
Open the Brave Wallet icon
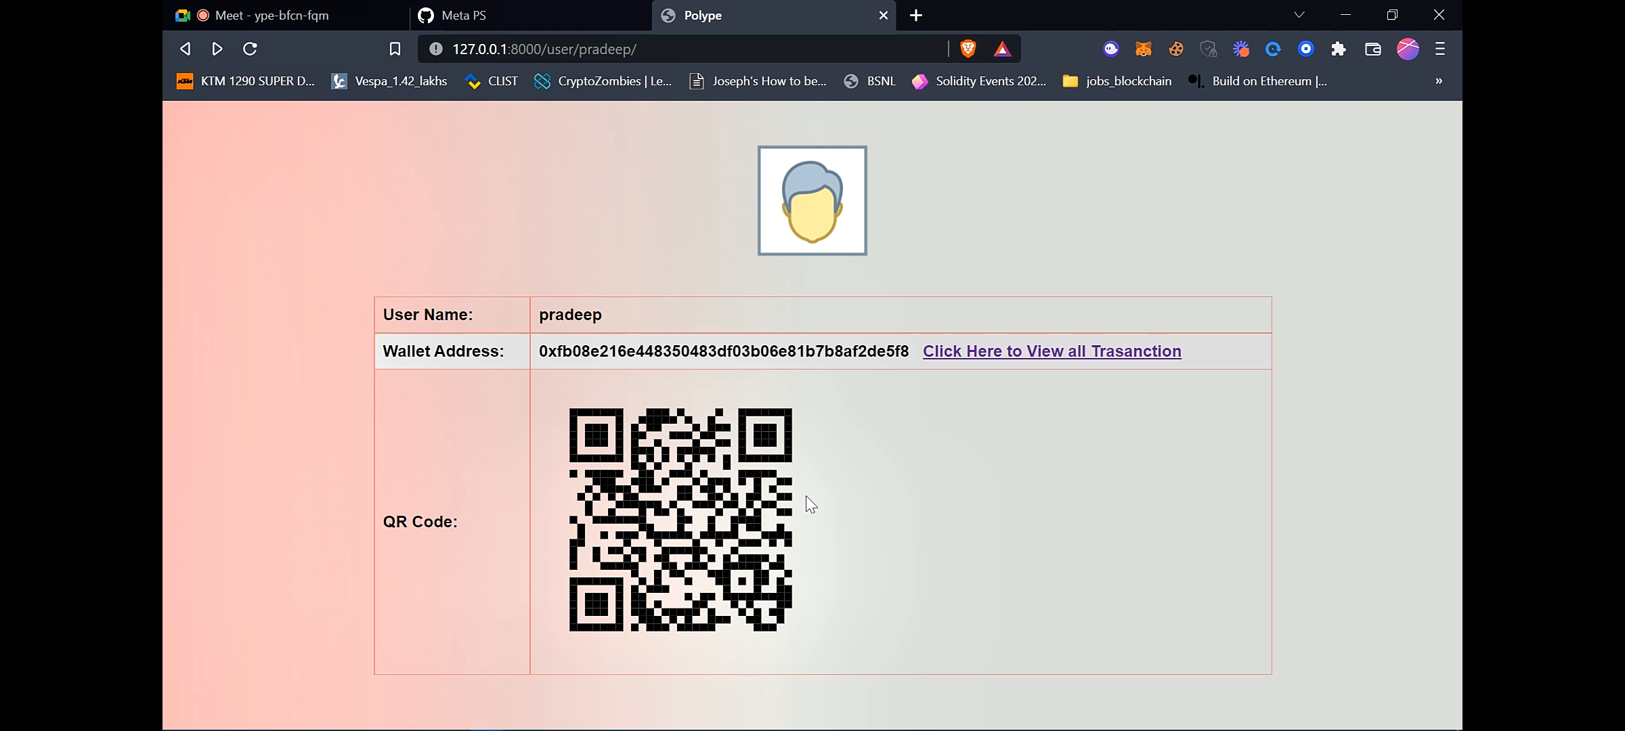[1373, 49]
